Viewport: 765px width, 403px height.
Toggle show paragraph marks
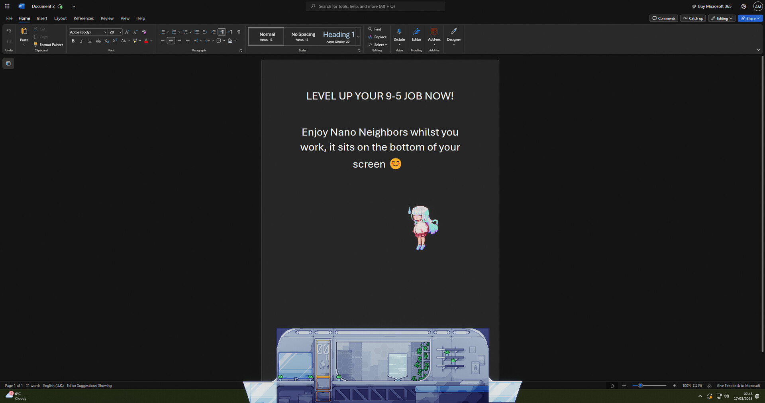click(239, 32)
